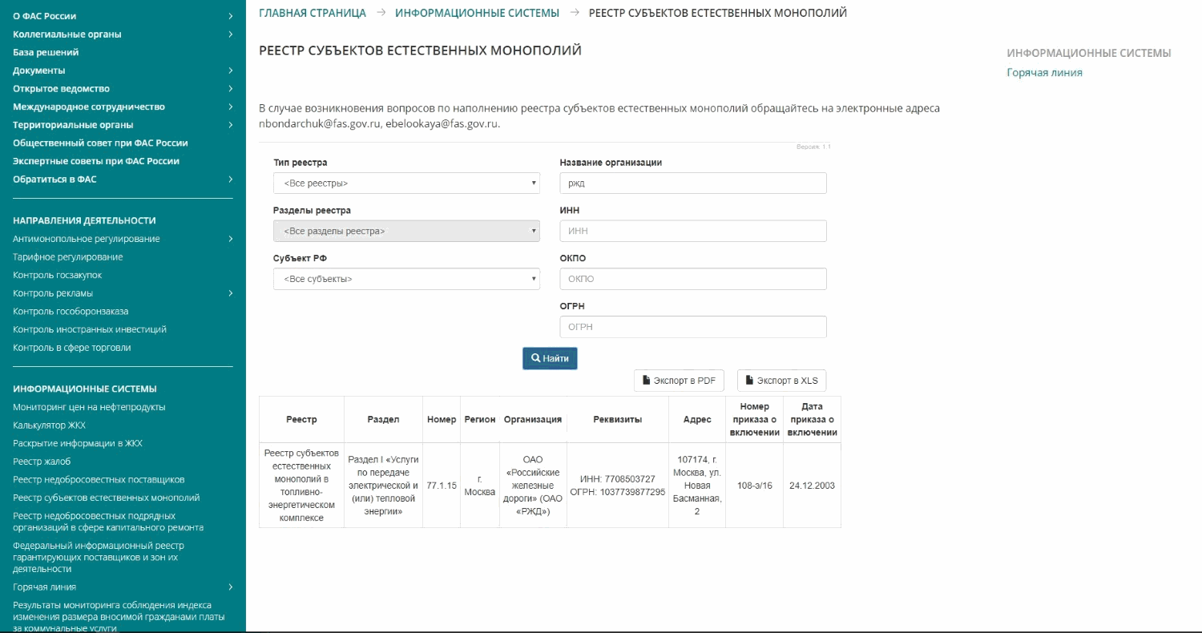Viewport: 1202px width, 633px height.
Task: Click into the ИНН input field
Action: (x=692, y=232)
